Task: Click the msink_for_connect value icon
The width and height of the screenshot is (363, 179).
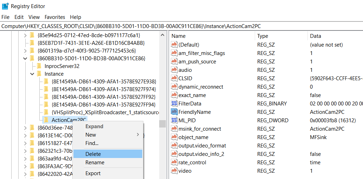Action: coord(174,129)
